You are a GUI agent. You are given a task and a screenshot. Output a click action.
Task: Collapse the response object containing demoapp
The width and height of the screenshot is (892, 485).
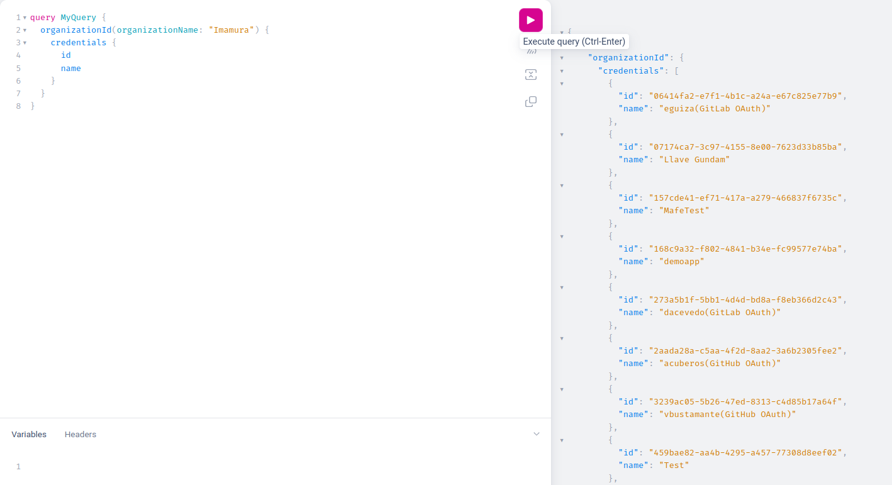562,236
